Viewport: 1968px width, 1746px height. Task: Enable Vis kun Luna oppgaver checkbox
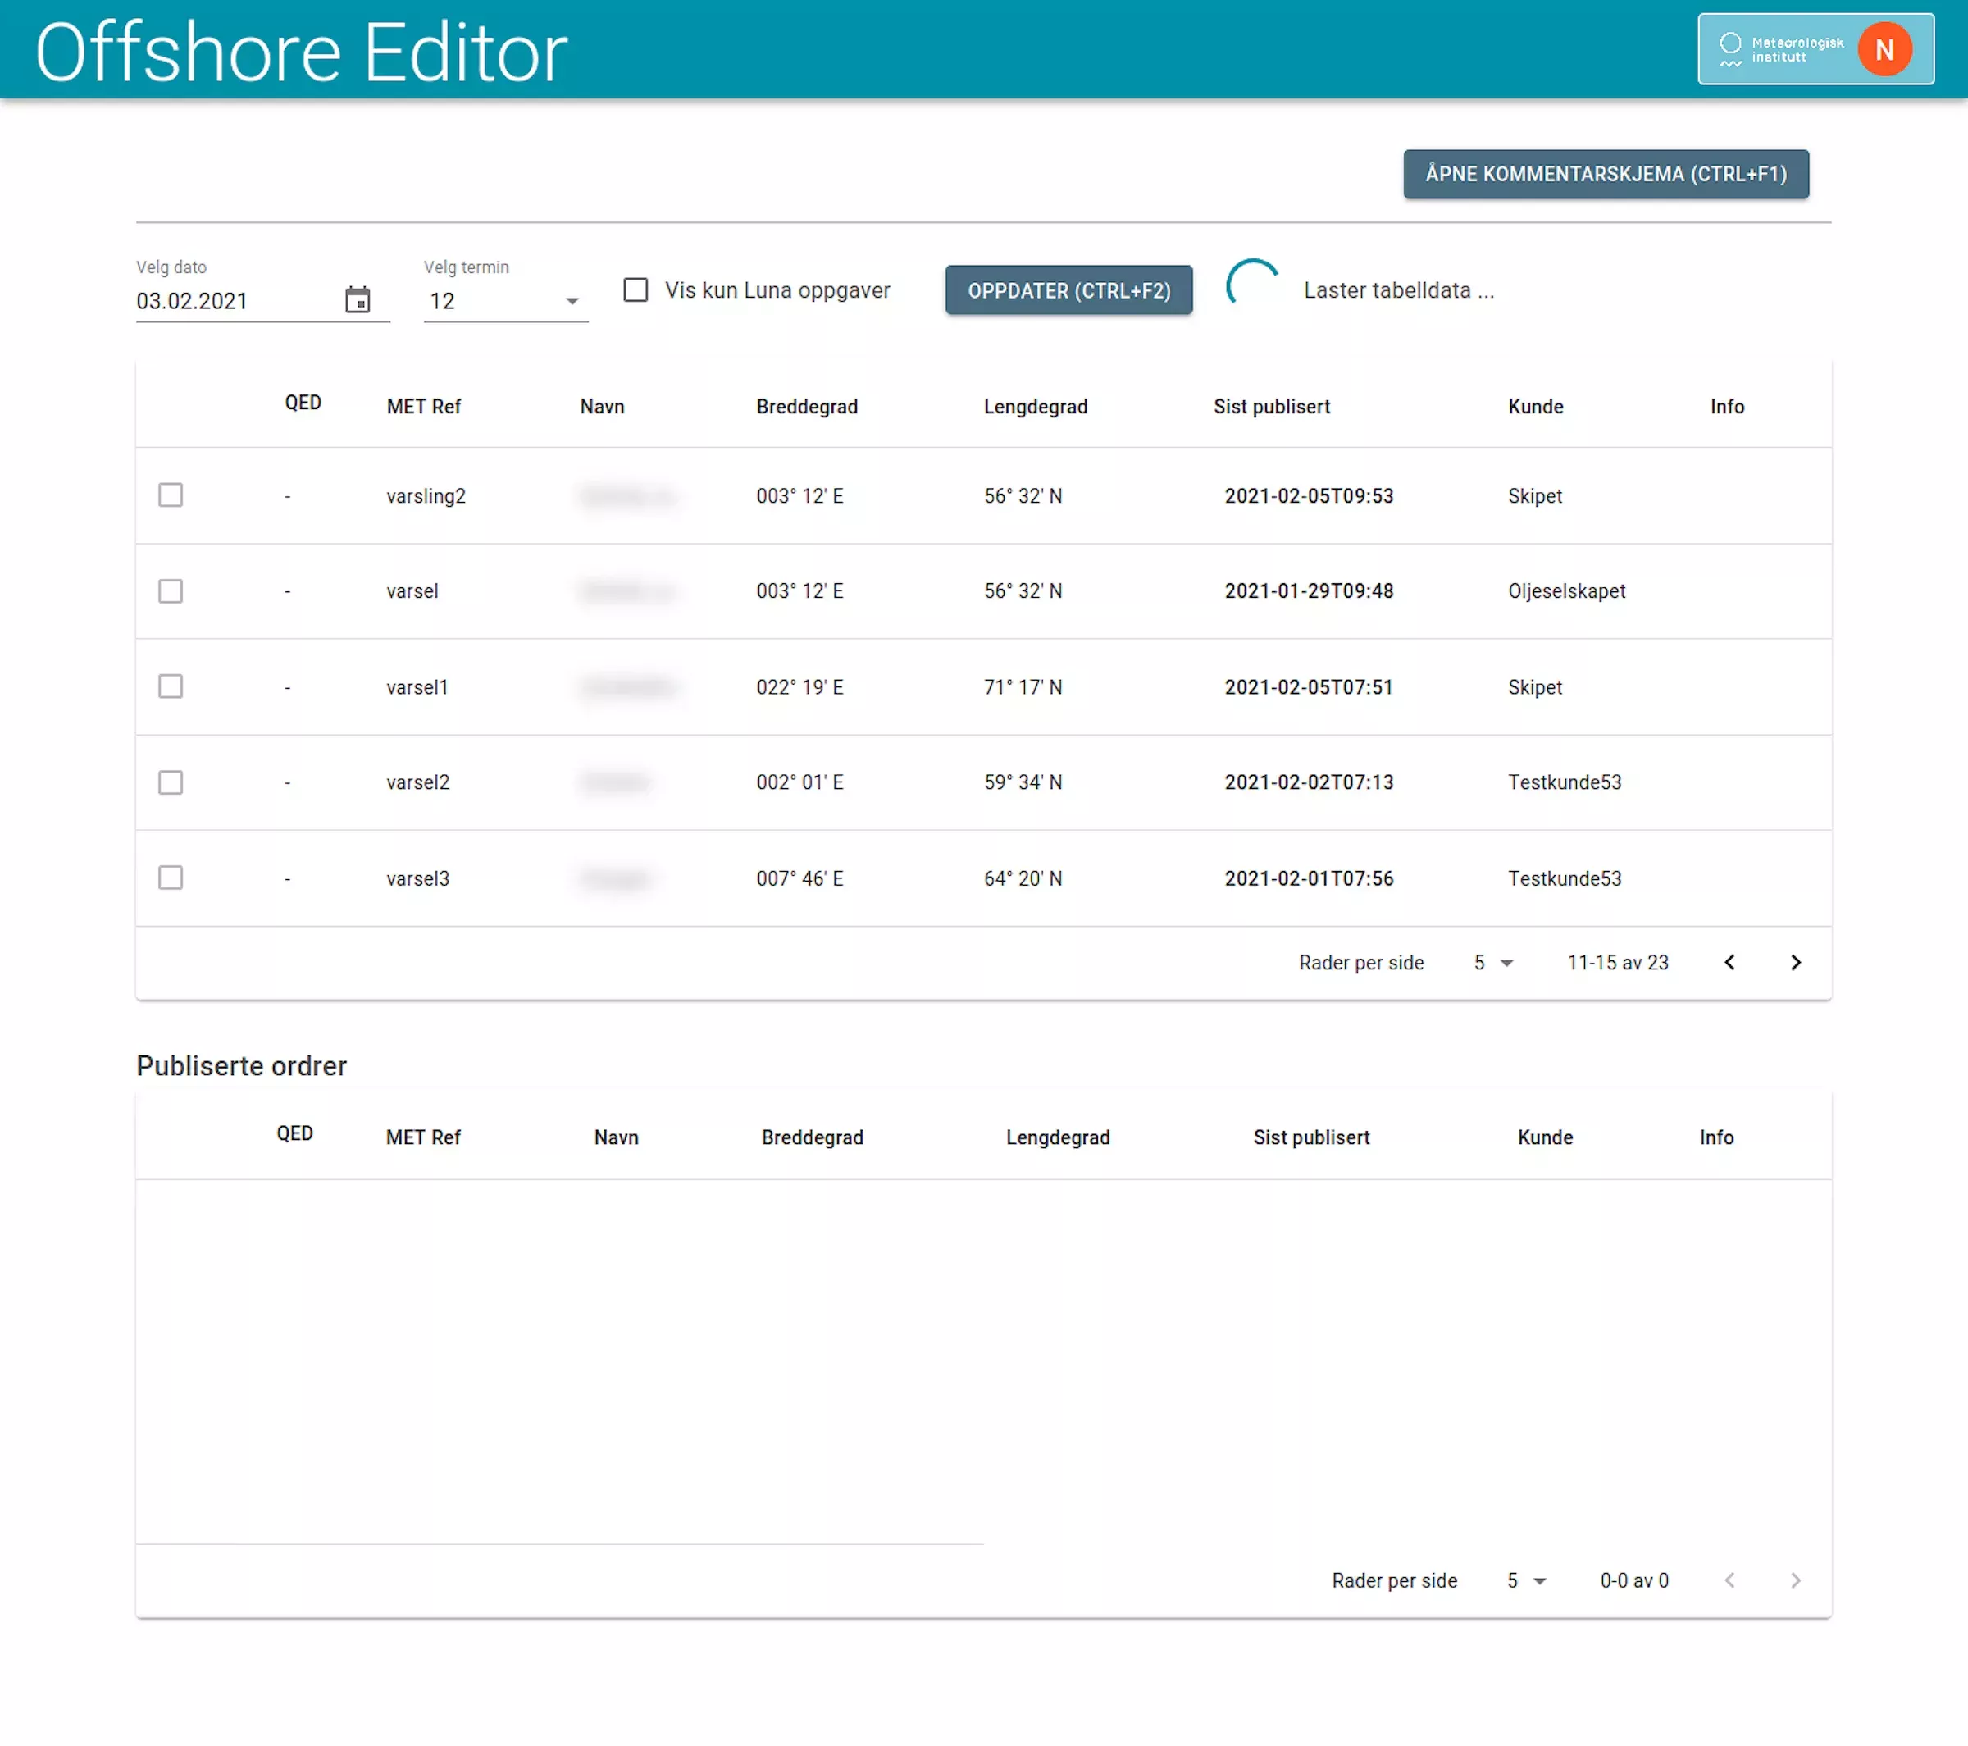pyautogui.click(x=635, y=289)
